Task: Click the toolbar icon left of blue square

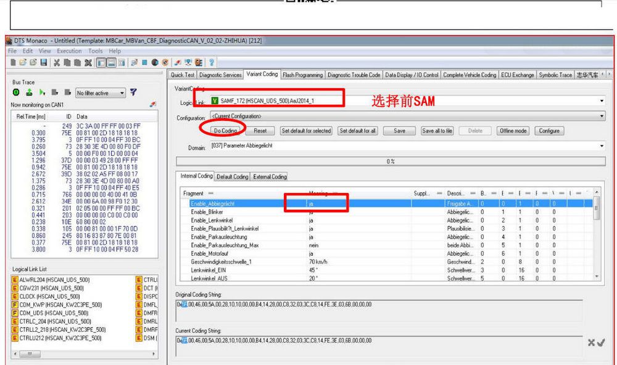Action: (x=134, y=62)
